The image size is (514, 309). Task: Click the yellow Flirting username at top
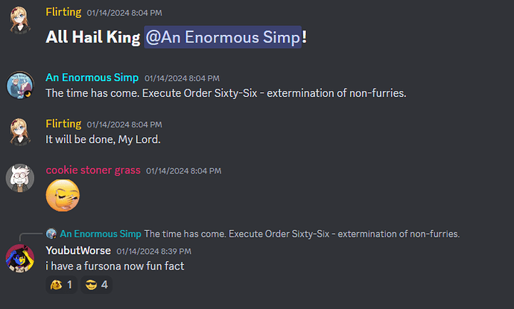tap(63, 12)
